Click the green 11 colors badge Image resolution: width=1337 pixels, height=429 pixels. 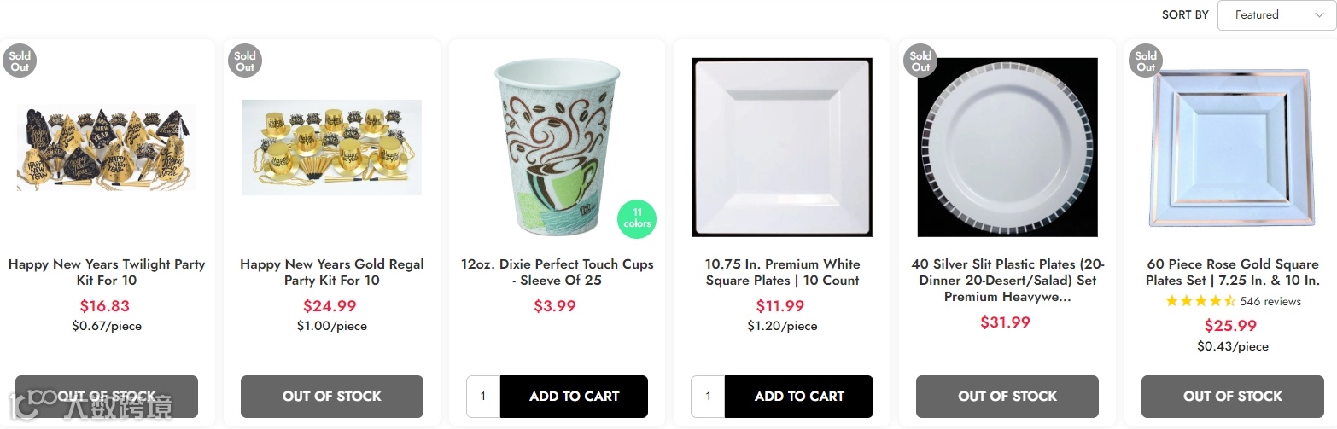click(x=637, y=218)
